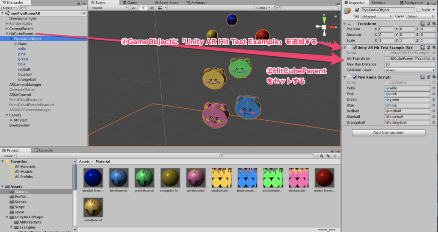
Task: Open Static flags dropdown arrow
Action: pyautogui.click(x=434, y=10)
